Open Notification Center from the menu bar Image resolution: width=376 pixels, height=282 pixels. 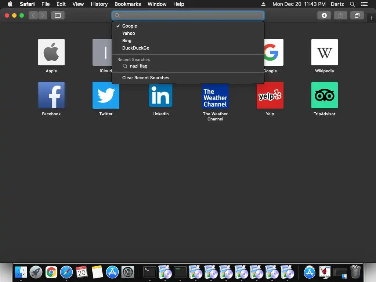pos(364,4)
